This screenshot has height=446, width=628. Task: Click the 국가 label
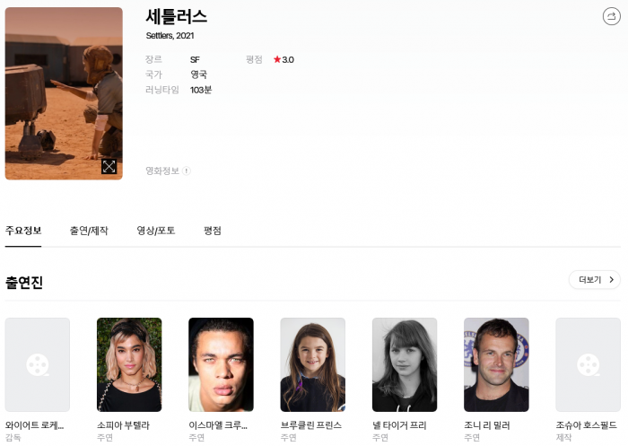[x=153, y=74]
